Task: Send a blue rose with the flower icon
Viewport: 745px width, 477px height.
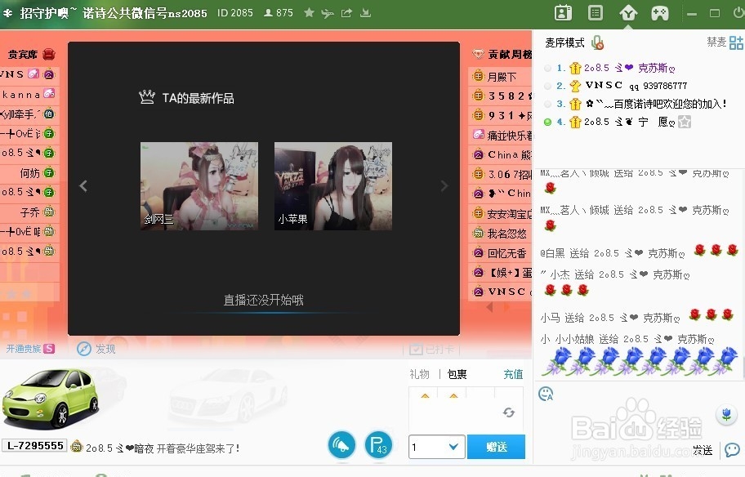Action: coord(726,415)
